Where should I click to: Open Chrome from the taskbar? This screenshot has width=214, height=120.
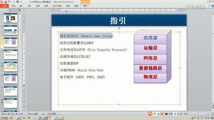click(x=29, y=118)
